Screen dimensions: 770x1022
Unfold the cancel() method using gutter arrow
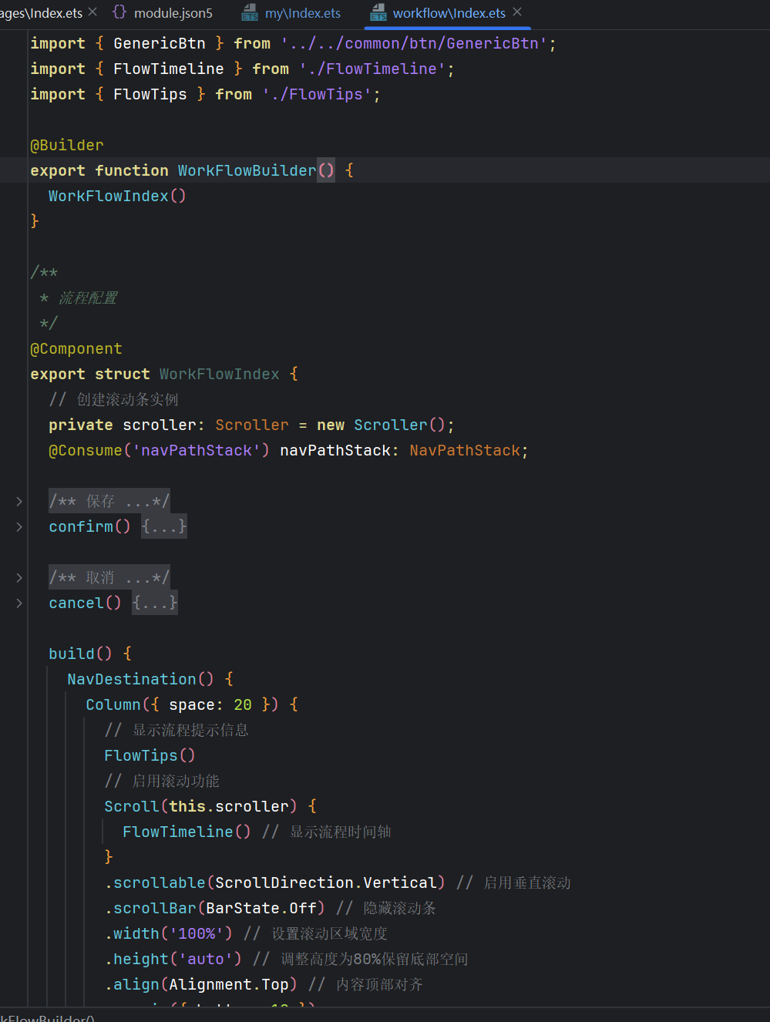19,603
